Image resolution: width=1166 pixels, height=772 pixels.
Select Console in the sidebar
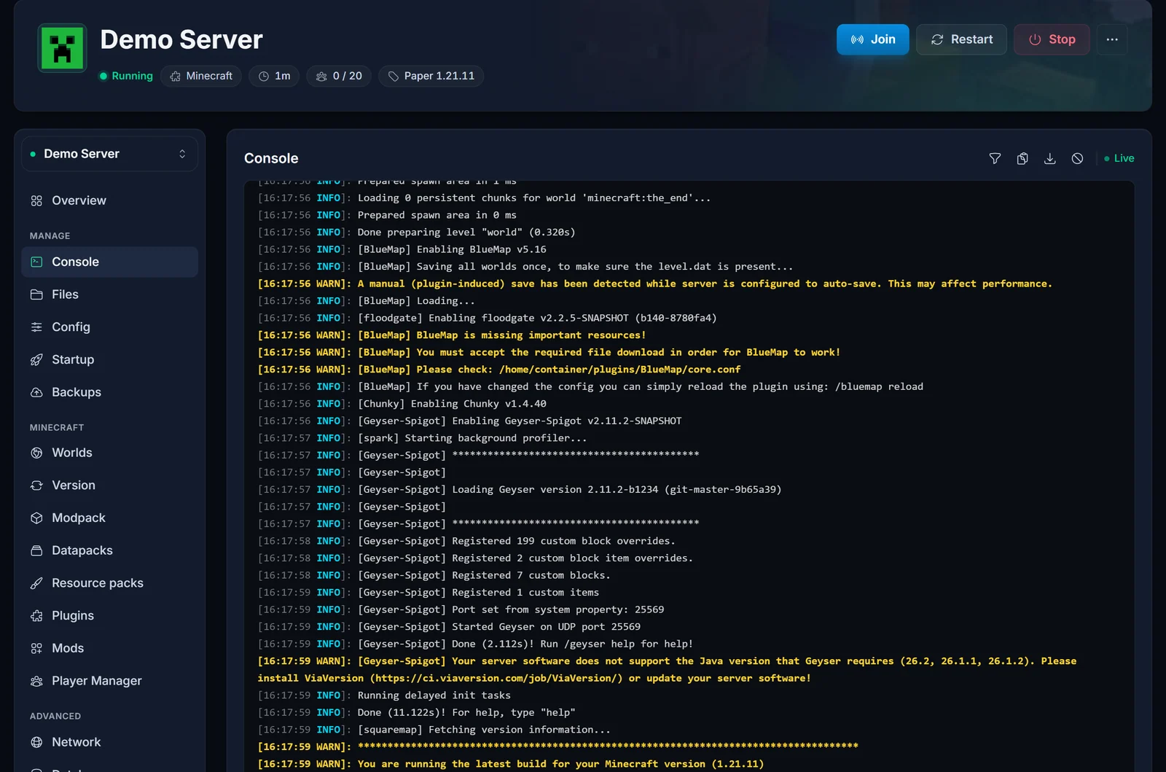[x=109, y=262]
